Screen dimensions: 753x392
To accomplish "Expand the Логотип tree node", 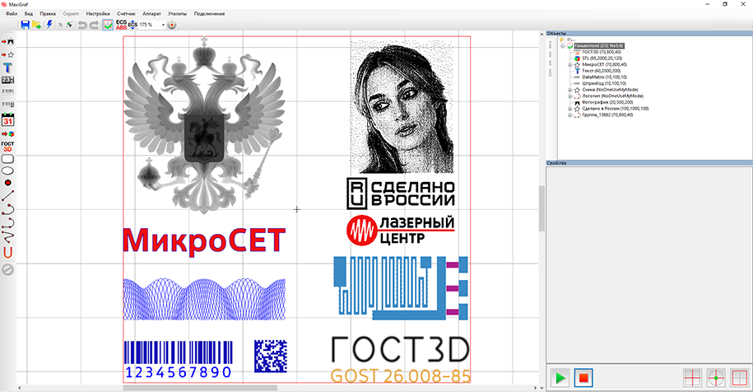I will pyautogui.click(x=570, y=96).
